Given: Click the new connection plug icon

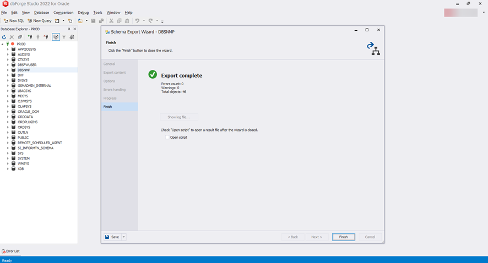Looking at the screenshot, I should 30,37.
